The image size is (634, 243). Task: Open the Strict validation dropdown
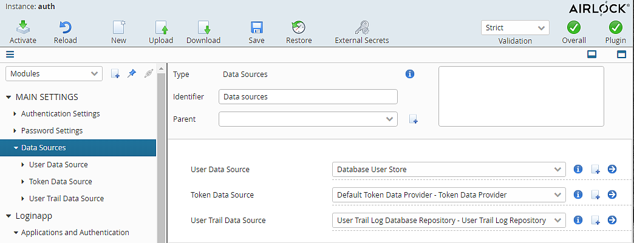(515, 27)
